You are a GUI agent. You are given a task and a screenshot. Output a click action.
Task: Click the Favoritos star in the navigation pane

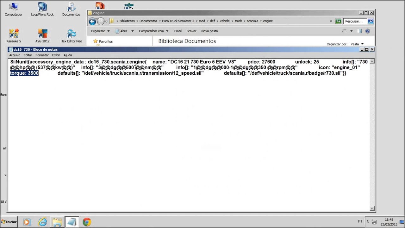pos(95,41)
